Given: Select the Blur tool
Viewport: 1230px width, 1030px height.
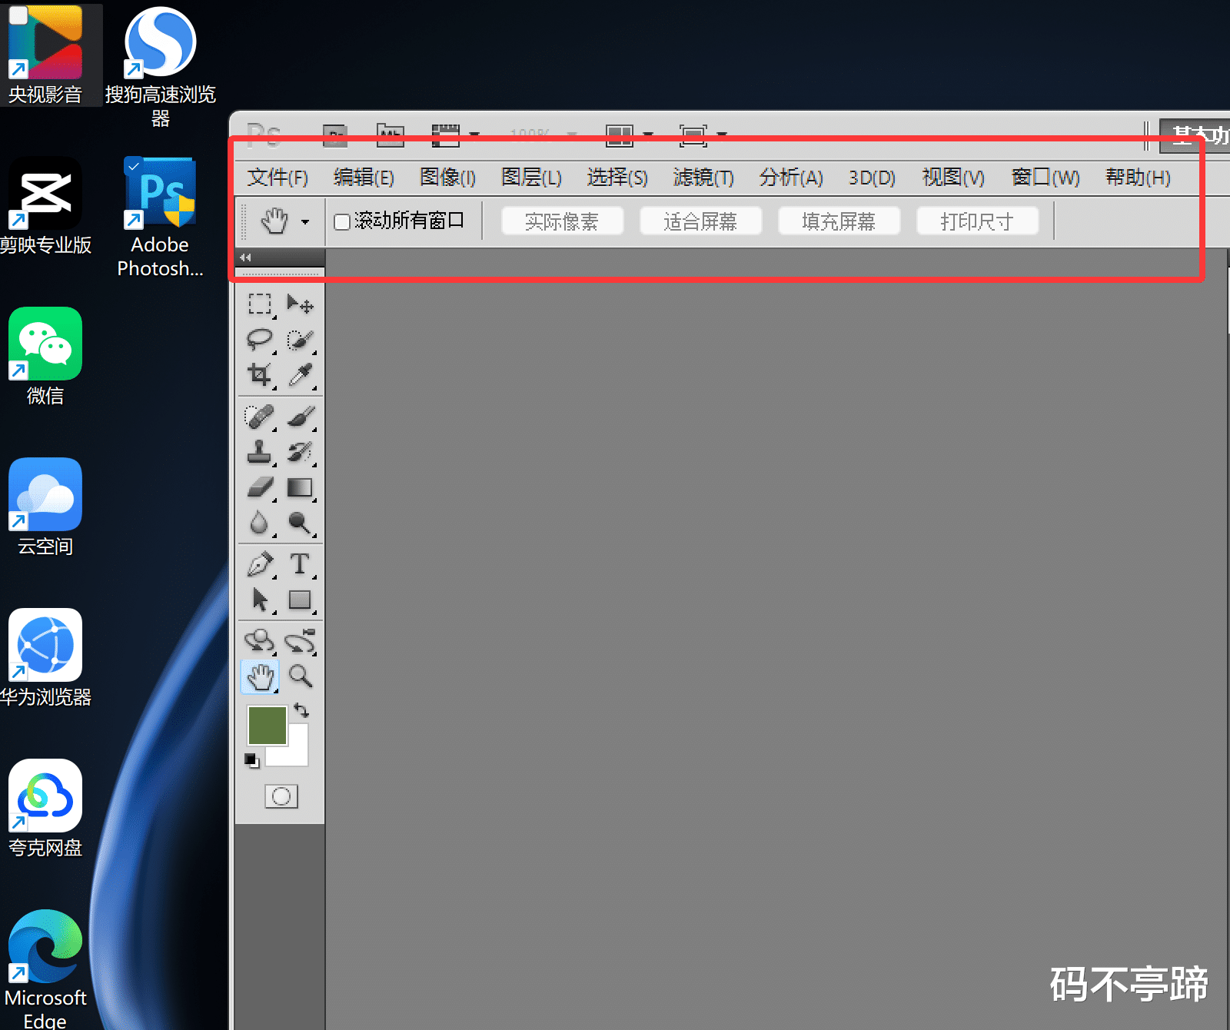Looking at the screenshot, I should coord(260,523).
